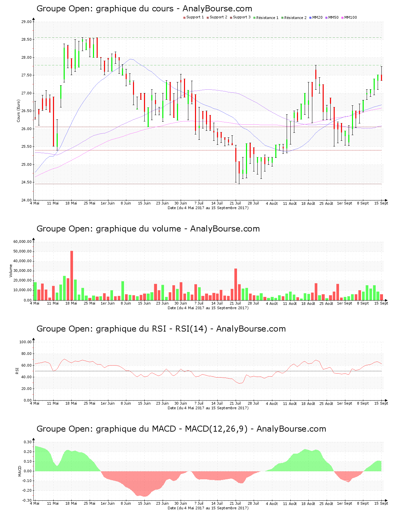
Task: Click '18 Mai' date on volume chart axis
Action: 71,303
